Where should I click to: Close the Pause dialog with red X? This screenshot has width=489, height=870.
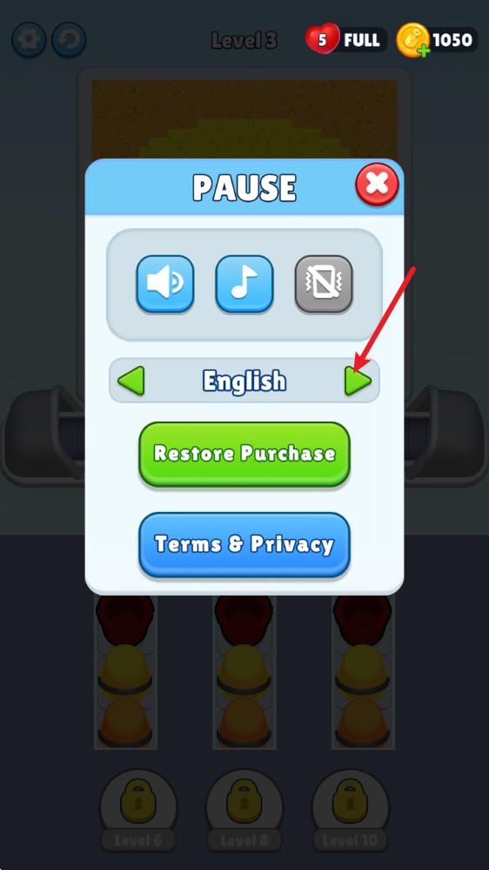click(x=377, y=185)
